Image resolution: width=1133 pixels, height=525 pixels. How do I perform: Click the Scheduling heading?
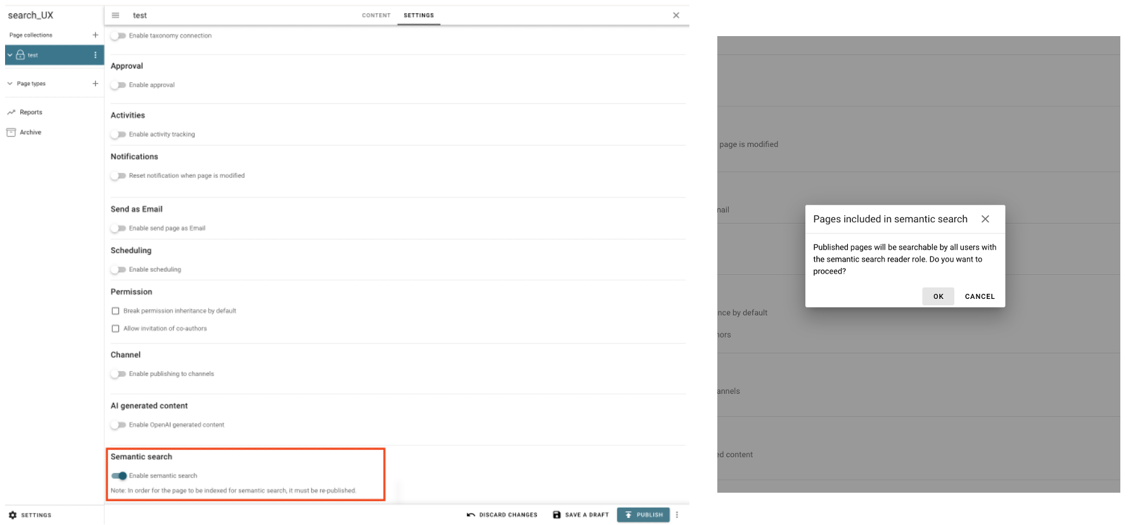tap(131, 251)
